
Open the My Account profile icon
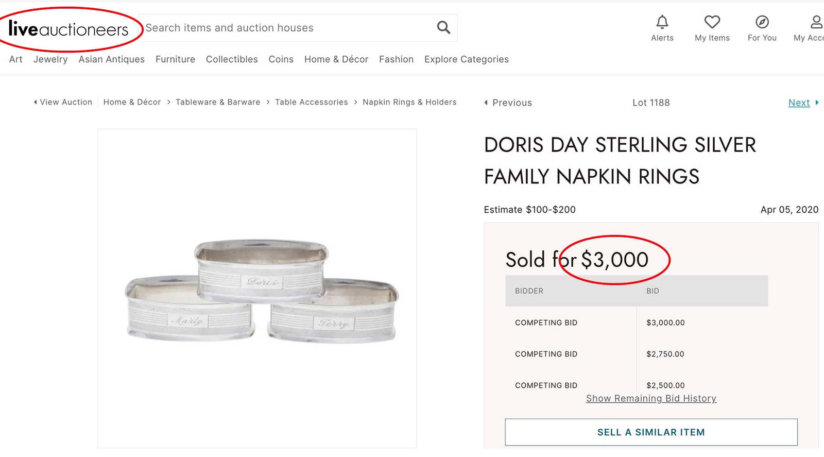point(816,22)
